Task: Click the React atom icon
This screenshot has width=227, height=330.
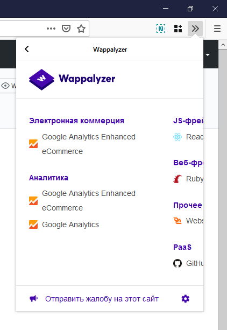Action: [x=178, y=137]
